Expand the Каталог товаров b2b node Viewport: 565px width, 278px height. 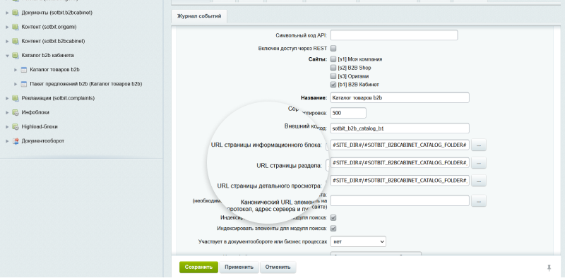[16, 70]
